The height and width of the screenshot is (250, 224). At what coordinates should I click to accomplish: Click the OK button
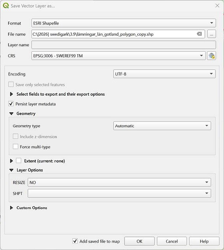tap(139, 241)
